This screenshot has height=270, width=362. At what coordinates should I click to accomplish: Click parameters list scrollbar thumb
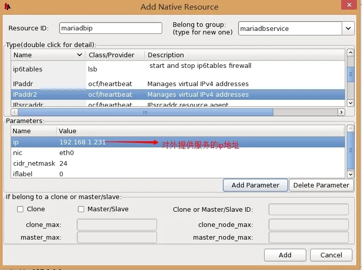pos(350,150)
